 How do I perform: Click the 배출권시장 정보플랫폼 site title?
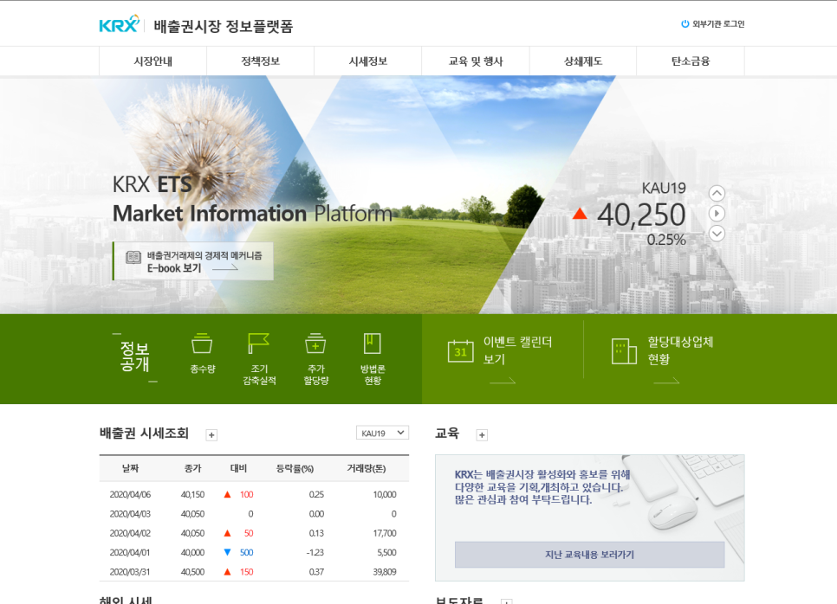[x=224, y=26]
